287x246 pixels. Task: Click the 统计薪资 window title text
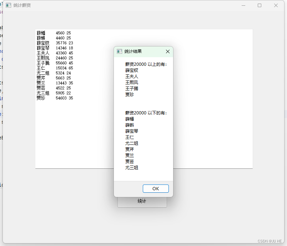22,5
